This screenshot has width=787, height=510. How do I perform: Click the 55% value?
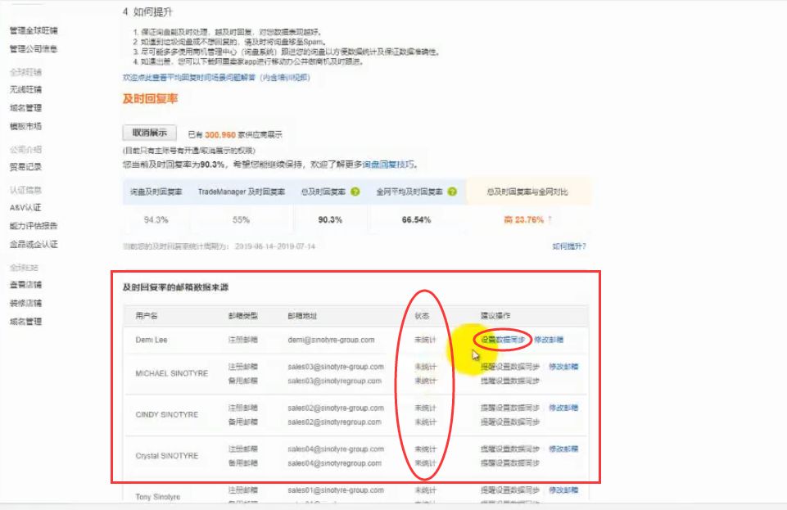[x=241, y=219]
